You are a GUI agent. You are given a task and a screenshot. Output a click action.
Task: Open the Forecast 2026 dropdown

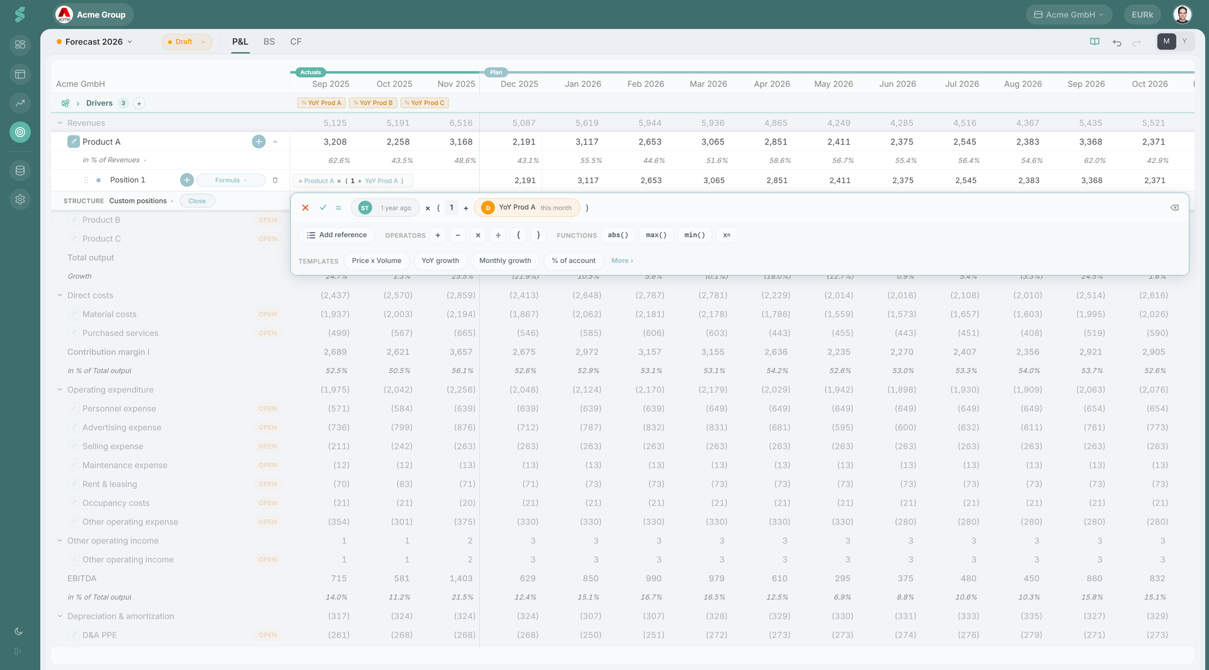pyautogui.click(x=95, y=42)
